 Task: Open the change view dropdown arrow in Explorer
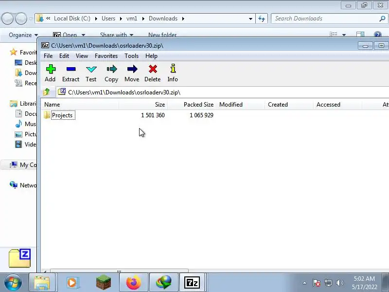click(344, 35)
